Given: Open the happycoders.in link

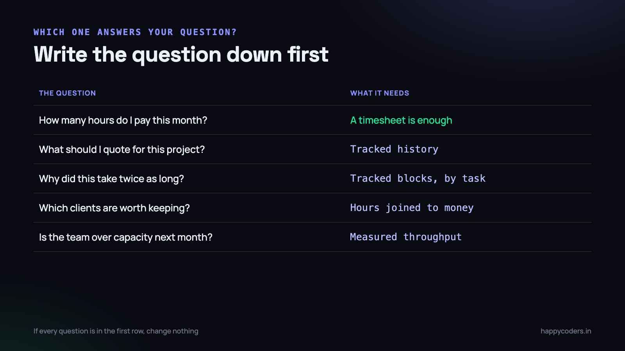Looking at the screenshot, I should coord(566,331).
